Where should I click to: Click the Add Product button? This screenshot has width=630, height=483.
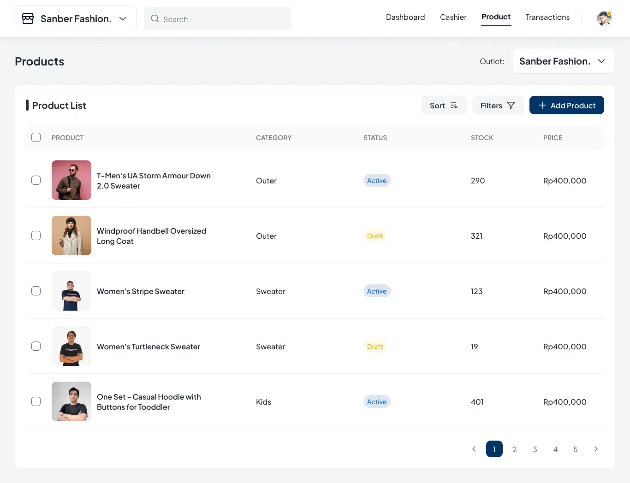click(x=567, y=105)
